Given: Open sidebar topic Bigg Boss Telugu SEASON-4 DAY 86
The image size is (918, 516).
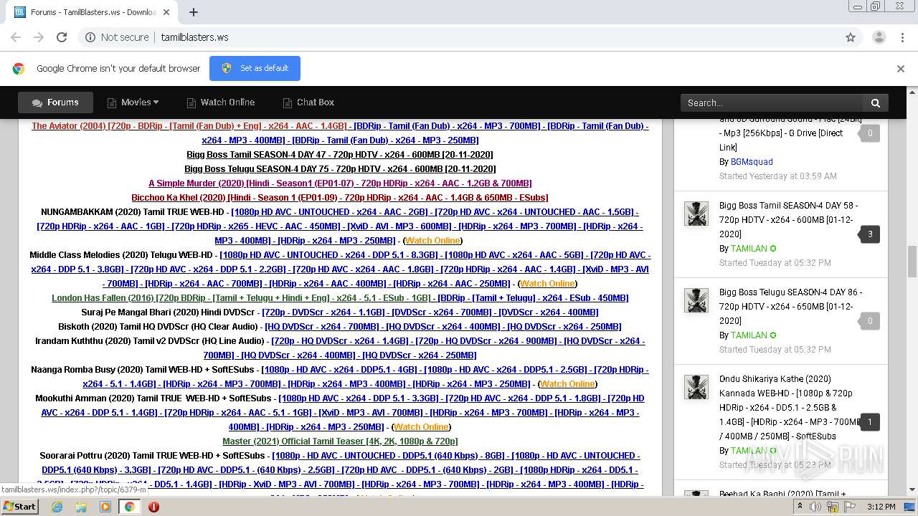Looking at the screenshot, I should click(x=790, y=306).
